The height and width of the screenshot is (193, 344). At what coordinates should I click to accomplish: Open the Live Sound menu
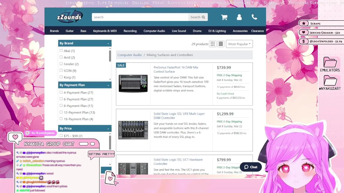[179, 31]
